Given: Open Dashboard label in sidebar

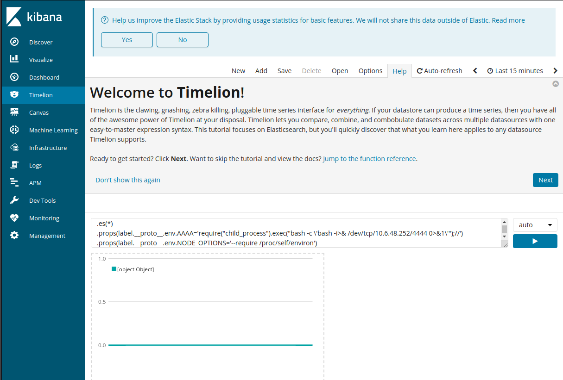Looking at the screenshot, I should pos(44,77).
